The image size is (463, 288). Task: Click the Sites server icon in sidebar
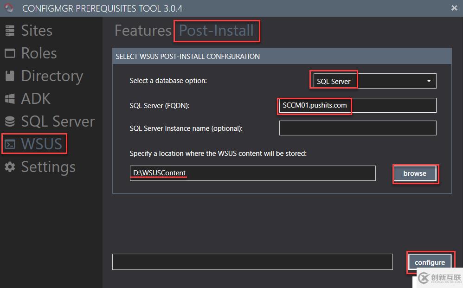point(10,31)
